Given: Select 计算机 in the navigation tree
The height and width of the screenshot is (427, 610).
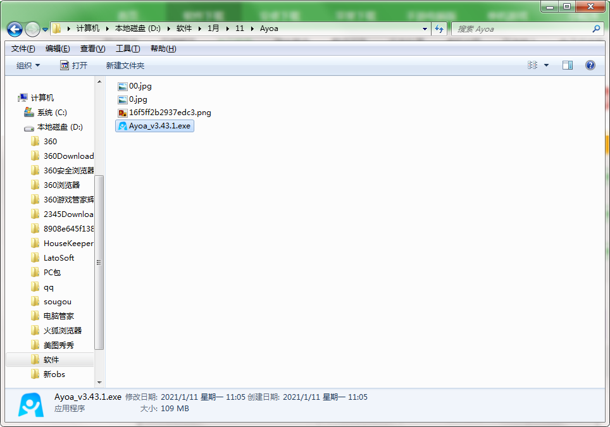Looking at the screenshot, I should click(x=36, y=97).
